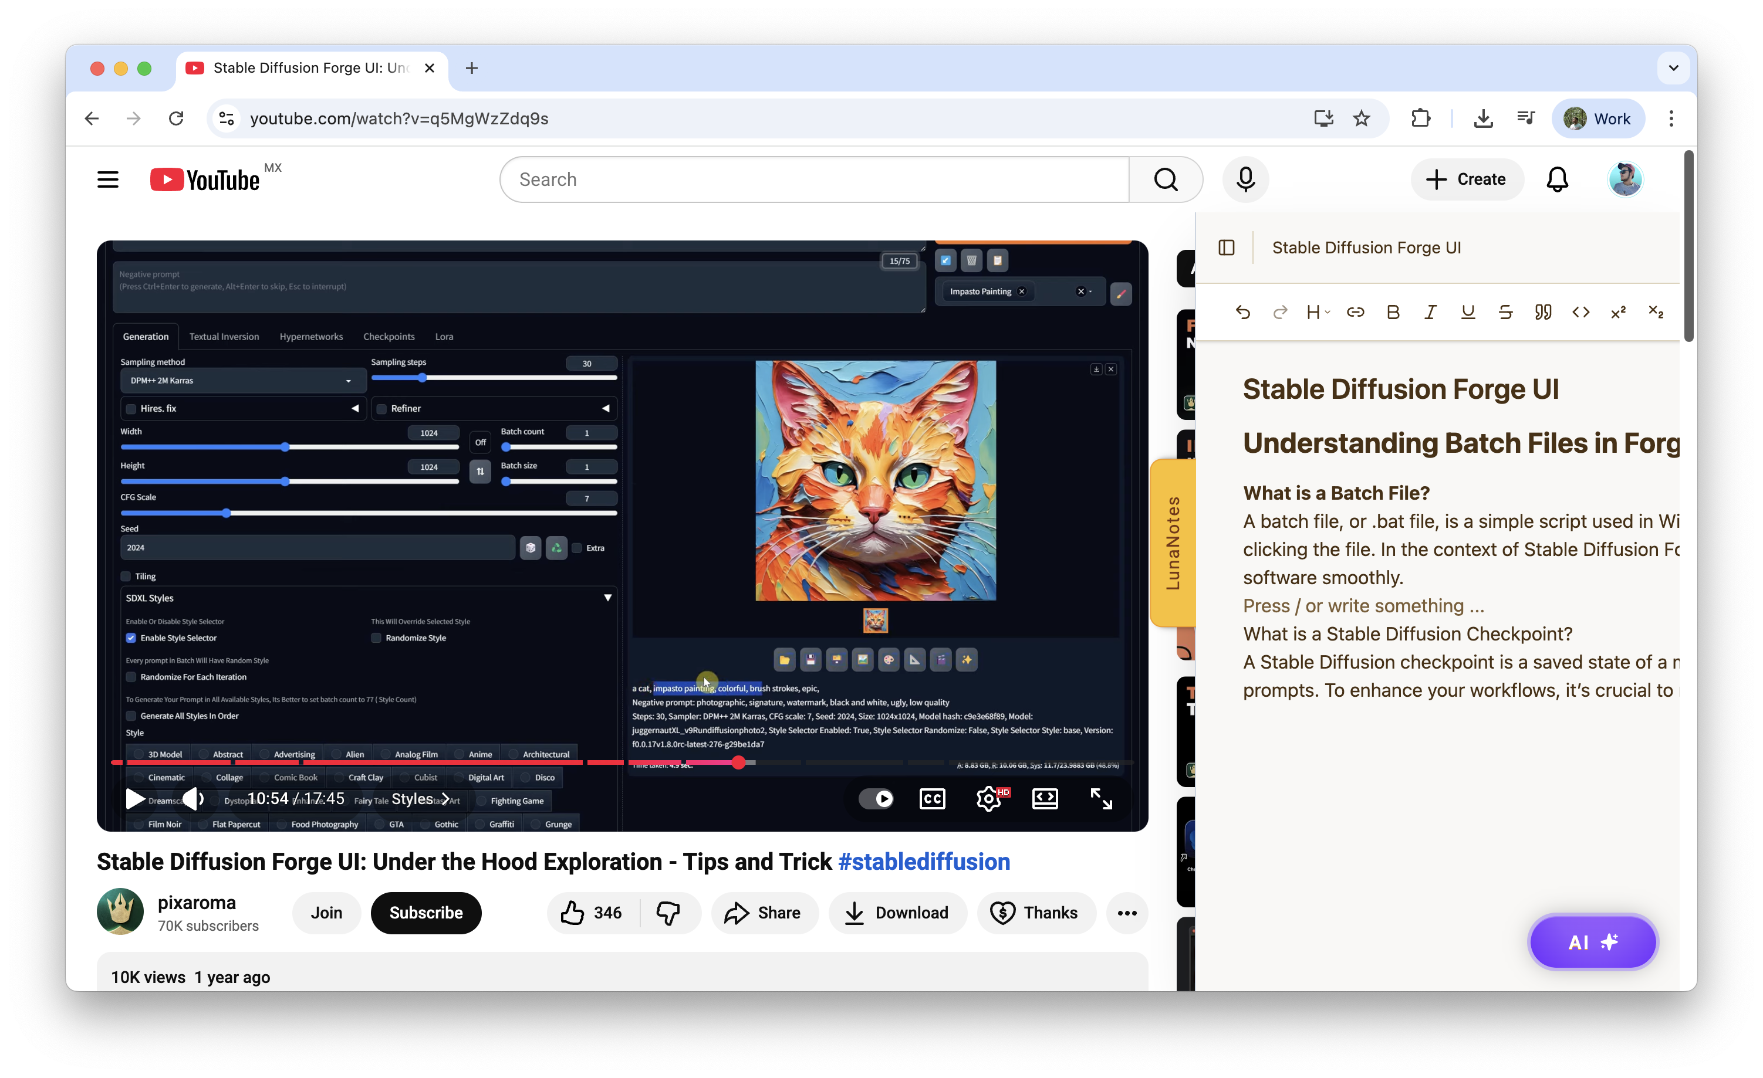Open the output folder icon below the cat image
Image resolution: width=1763 pixels, height=1078 pixels.
783,659
